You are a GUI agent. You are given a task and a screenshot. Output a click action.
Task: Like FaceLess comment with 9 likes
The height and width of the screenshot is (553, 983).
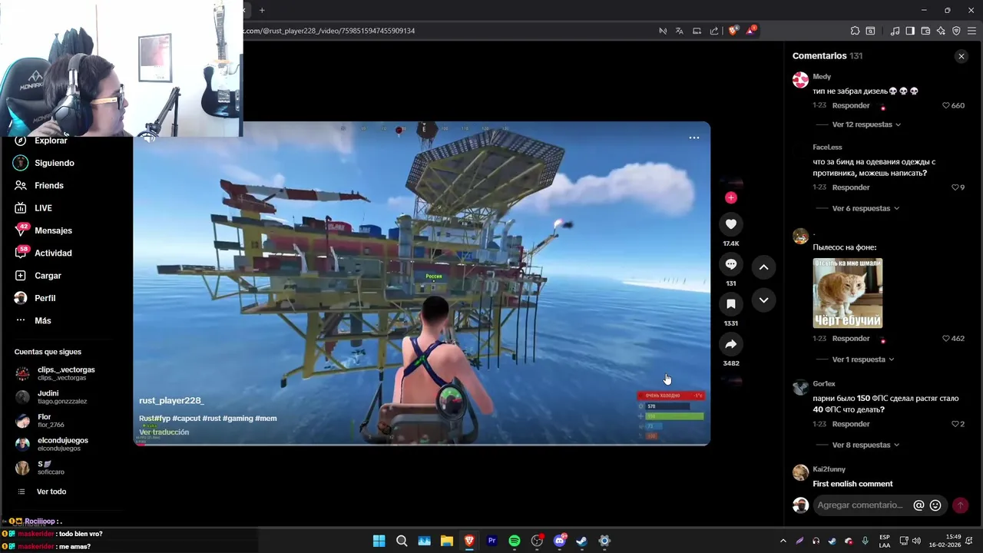point(955,187)
